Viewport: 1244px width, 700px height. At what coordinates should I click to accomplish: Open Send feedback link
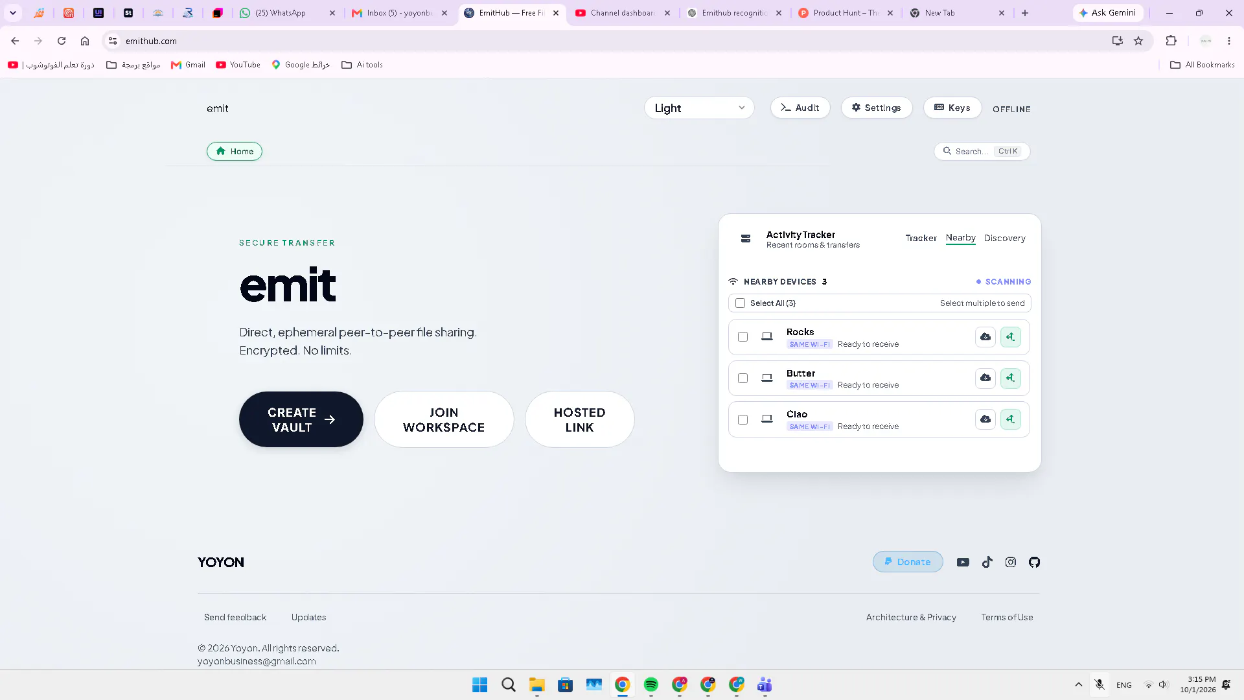pyautogui.click(x=235, y=617)
